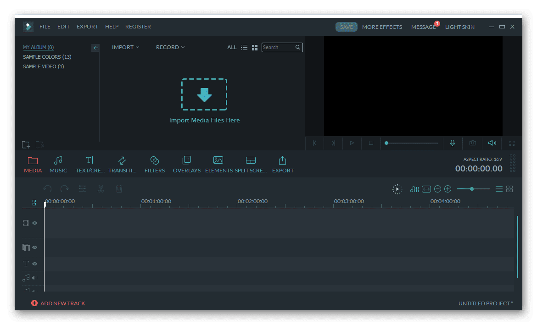The width and height of the screenshot is (537, 325).
Task: Record a voiceover with the microphone icon
Action: (453, 143)
